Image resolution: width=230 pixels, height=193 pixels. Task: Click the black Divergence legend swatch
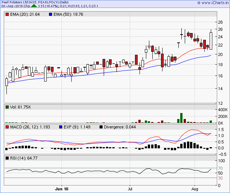point(101,127)
